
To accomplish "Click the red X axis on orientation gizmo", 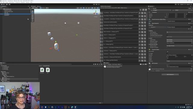I will click(x=94, y=13).
